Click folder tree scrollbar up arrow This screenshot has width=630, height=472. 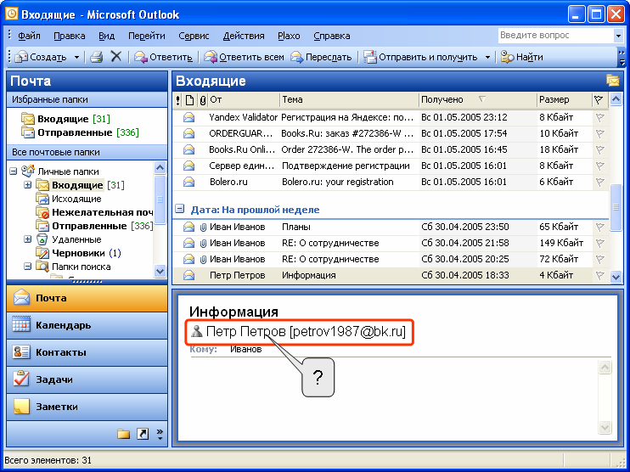[x=160, y=167]
